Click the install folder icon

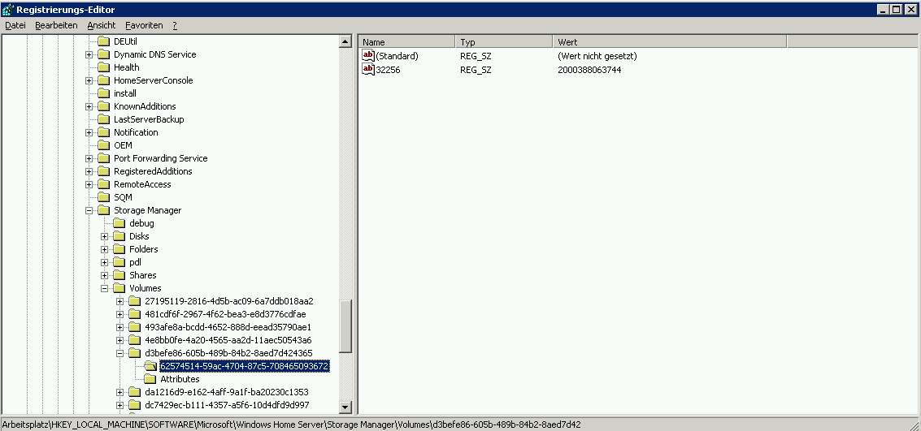point(103,93)
